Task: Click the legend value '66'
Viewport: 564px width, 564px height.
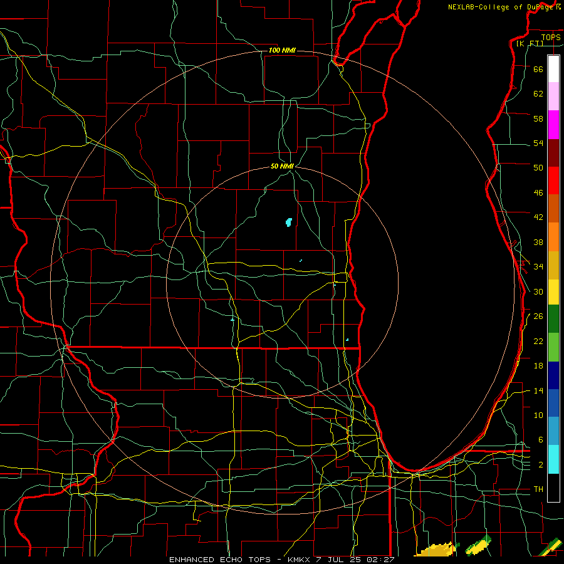Action: click(x=538, y=70)
